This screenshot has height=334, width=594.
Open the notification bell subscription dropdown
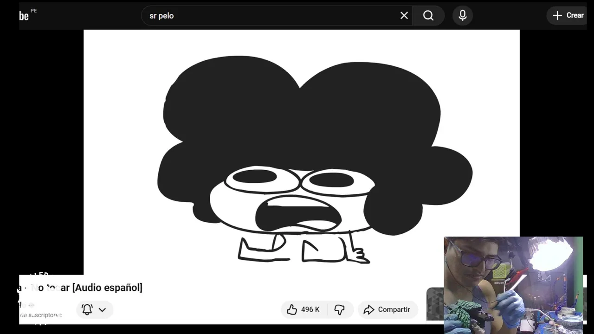tap(94, 309)
